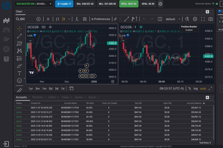Select the bars chart style icon

[57, 19]
